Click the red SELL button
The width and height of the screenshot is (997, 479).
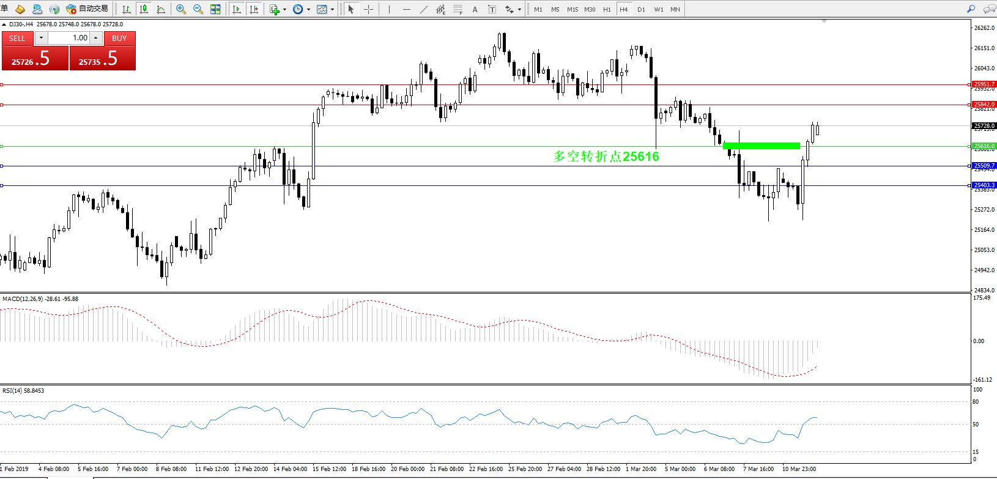click(x=17, y=38)
